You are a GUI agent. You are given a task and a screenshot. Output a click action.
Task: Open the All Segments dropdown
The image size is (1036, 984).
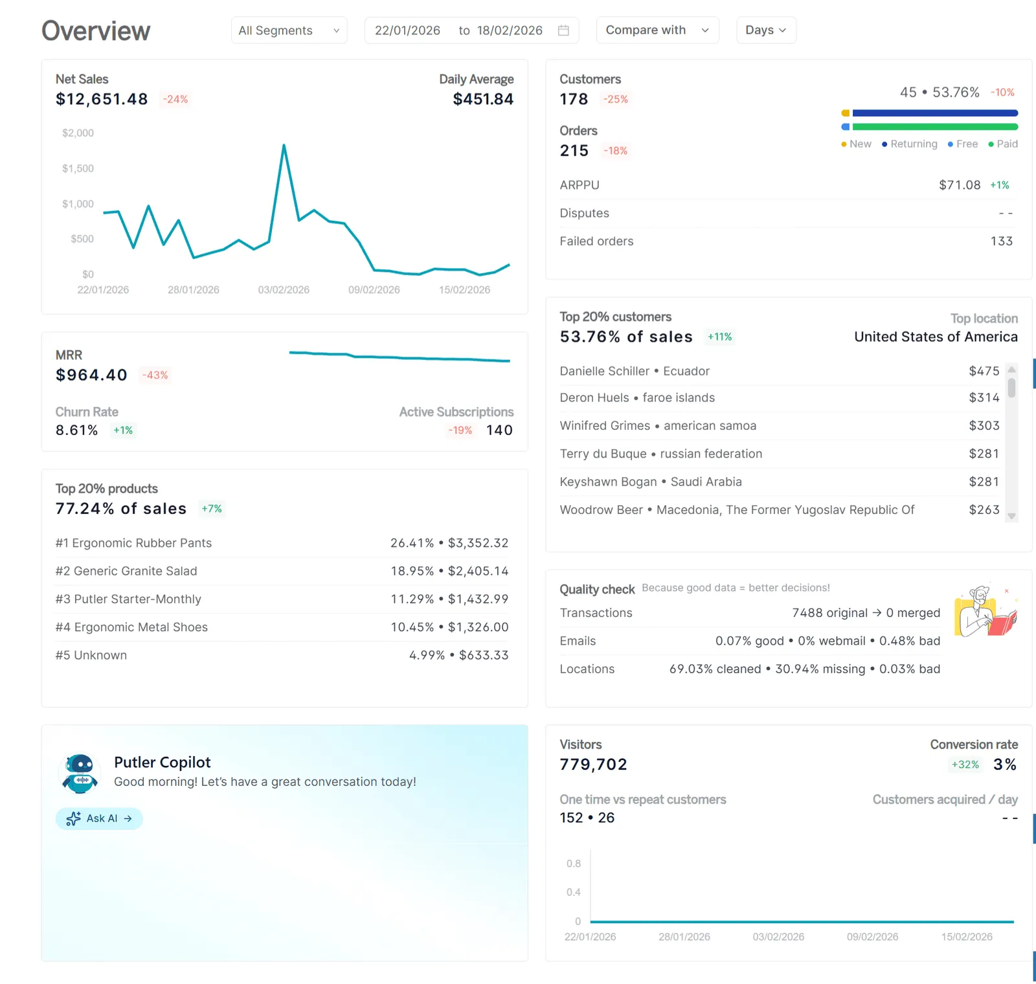pos(289,30)
